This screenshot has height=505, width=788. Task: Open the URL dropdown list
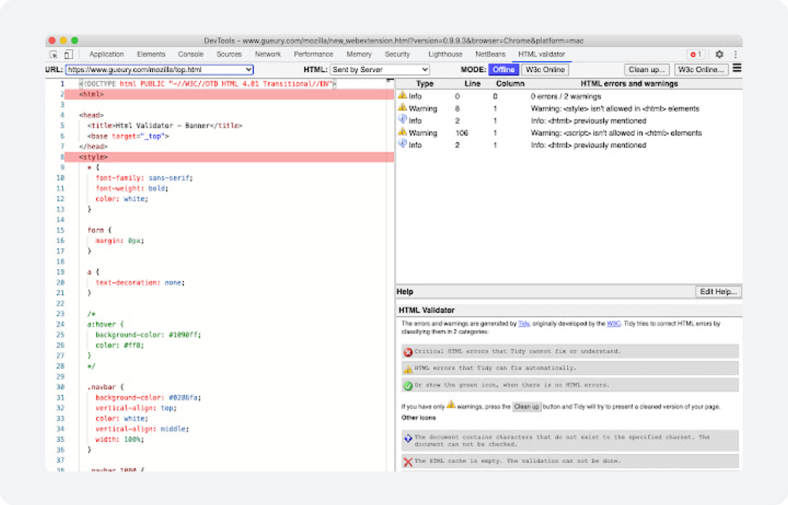[160, 70]
